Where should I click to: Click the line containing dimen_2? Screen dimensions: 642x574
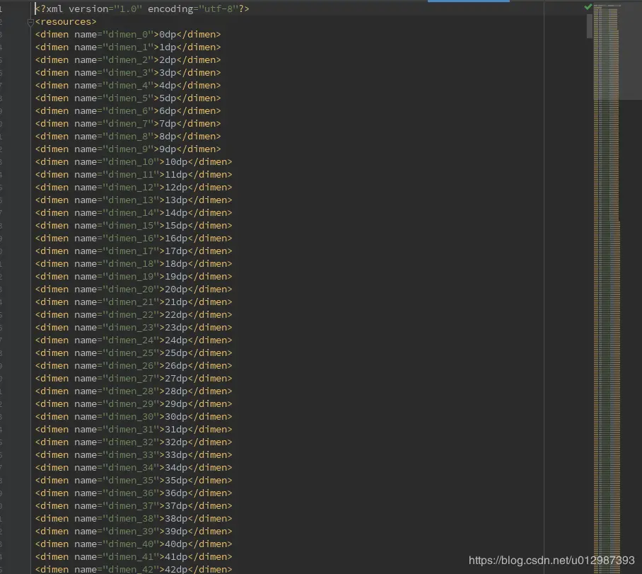128,60
